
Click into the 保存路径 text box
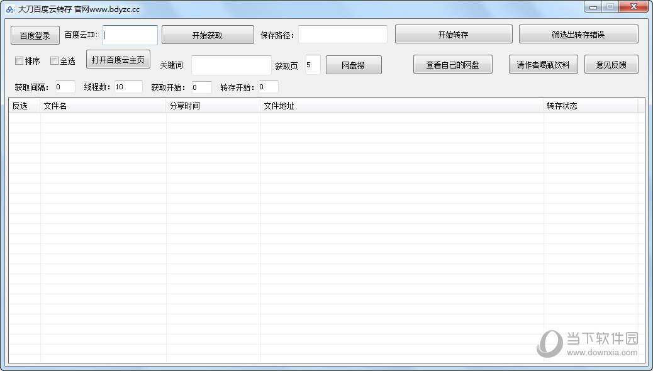(343, 35)
